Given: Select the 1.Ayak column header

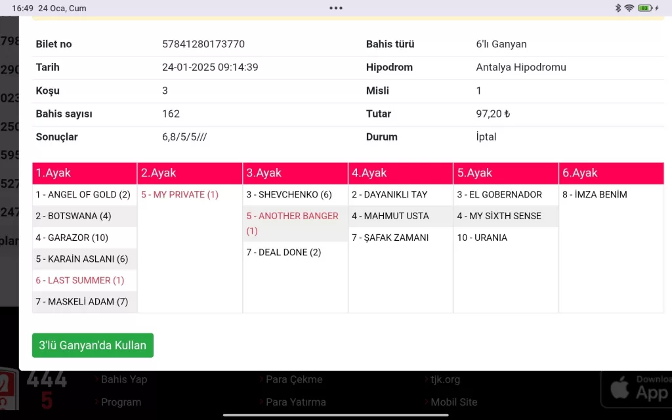Looking at the screenshot, I should (85, 173).
